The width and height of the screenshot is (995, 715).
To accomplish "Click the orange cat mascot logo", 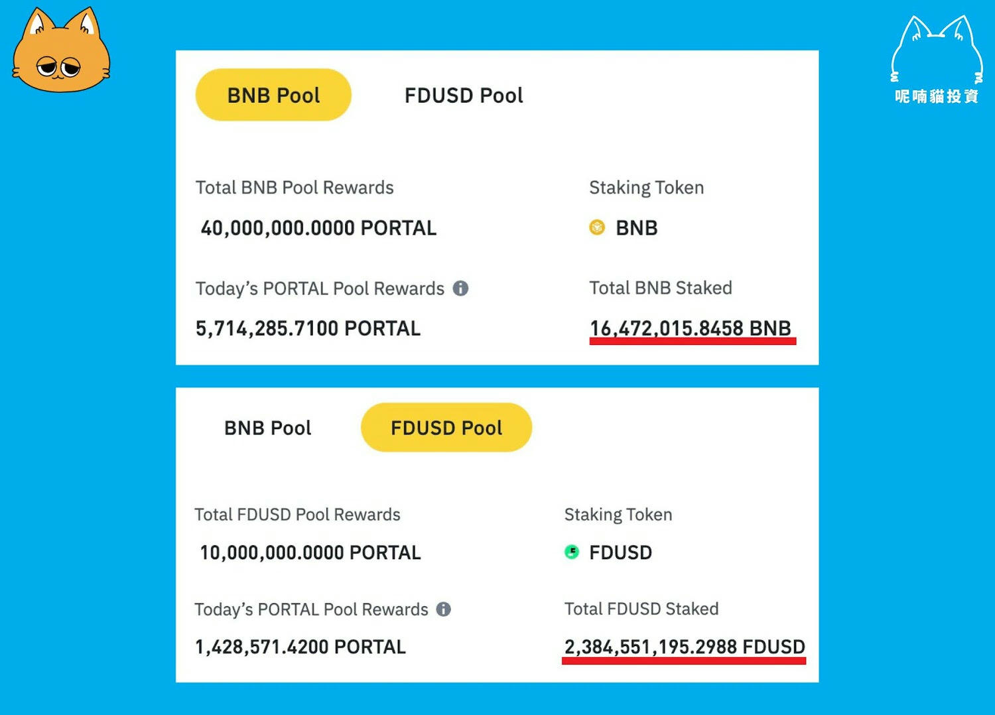I will (61, 50).
